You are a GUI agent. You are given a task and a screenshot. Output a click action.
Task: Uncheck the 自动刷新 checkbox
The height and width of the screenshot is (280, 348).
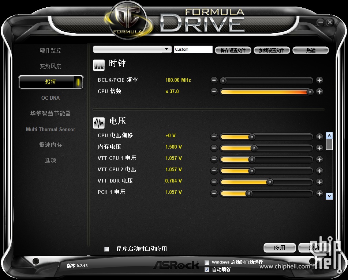pos(207,270)
